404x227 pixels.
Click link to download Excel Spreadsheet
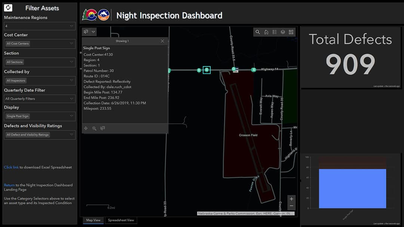pos(11,167)
